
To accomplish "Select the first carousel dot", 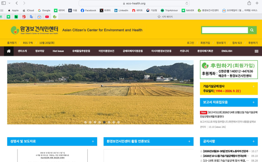I will coord(86,122).
